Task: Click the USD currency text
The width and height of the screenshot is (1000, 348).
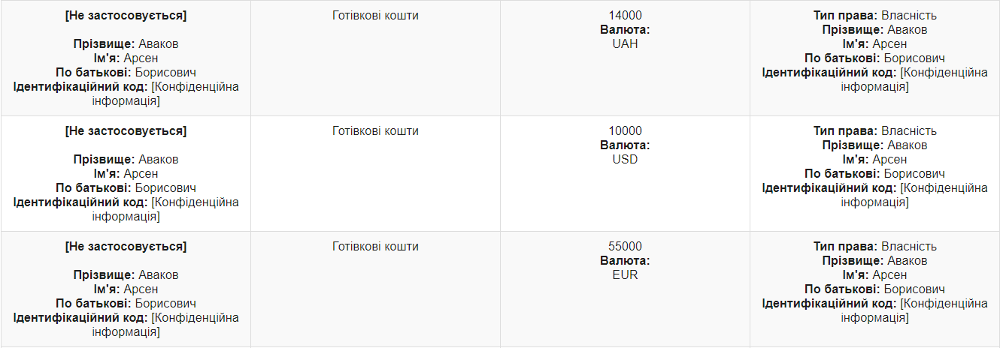Action: [625, 159]
